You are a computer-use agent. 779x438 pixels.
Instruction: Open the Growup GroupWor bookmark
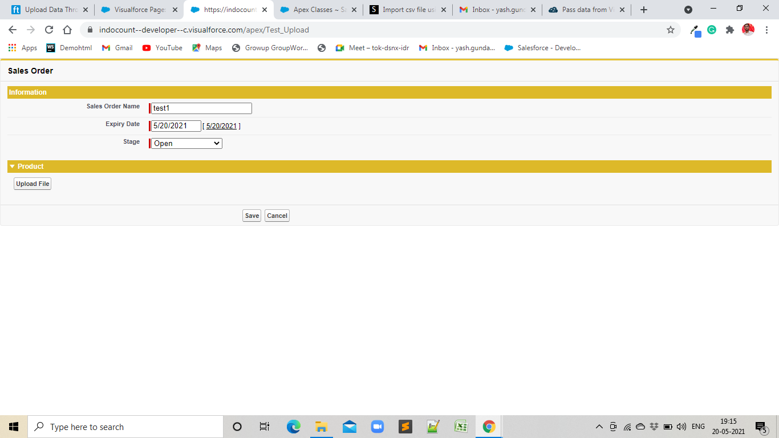point(270,48)
